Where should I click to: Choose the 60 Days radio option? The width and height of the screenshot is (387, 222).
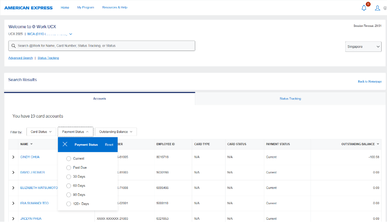click(69, 186)
